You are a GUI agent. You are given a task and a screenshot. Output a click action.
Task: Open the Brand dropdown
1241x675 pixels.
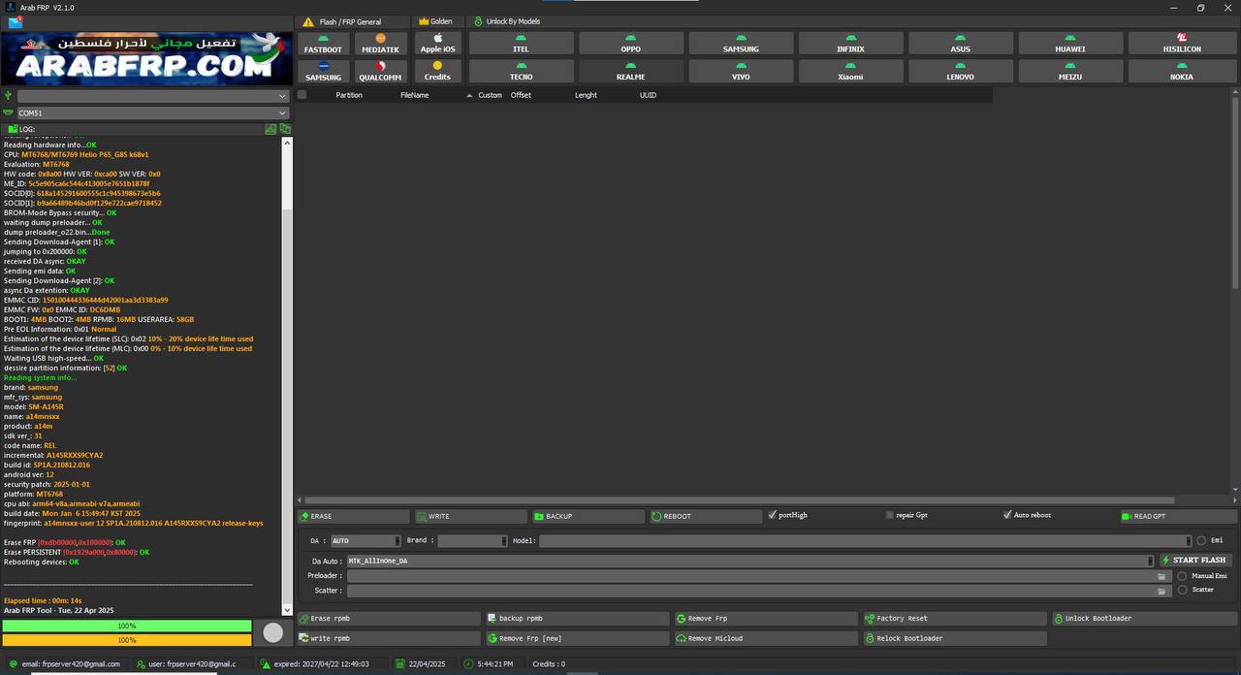(x=471, y=541)
